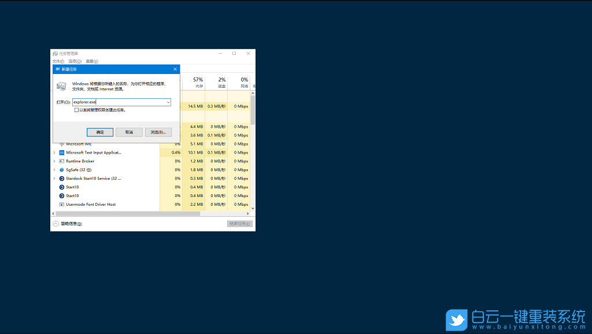Expand the SgSafe (32 位) process tree

click(54, 170)
